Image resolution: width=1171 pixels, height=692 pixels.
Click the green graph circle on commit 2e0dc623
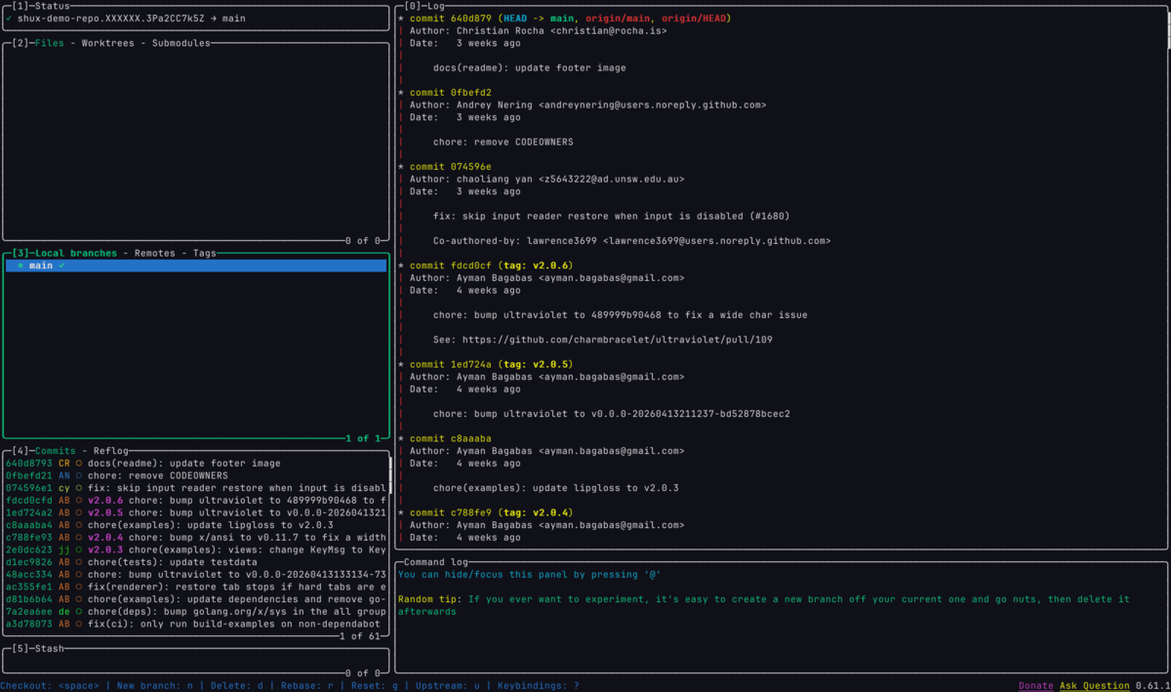click(79, 550)
